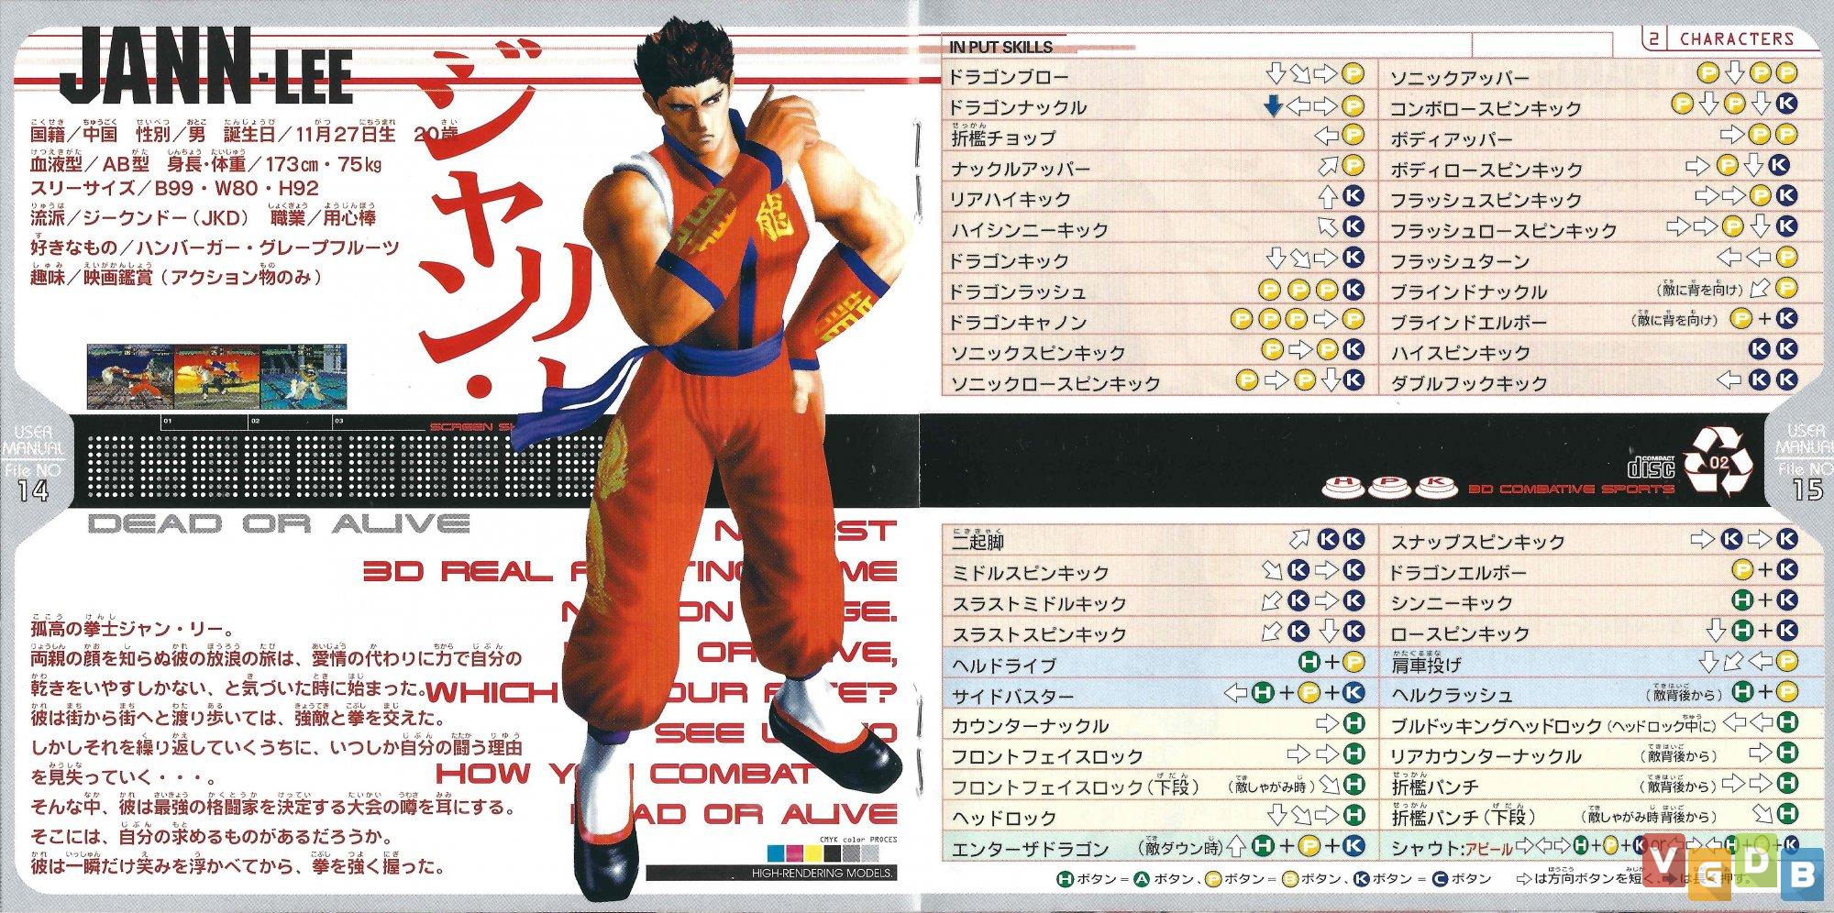
Task: Click the ドラゴンブロー move name
Action: point(1009,77)
